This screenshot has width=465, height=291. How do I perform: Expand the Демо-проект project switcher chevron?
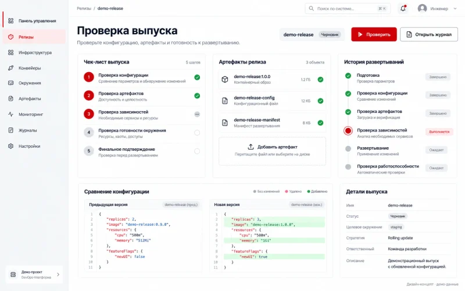pos(58,274)
